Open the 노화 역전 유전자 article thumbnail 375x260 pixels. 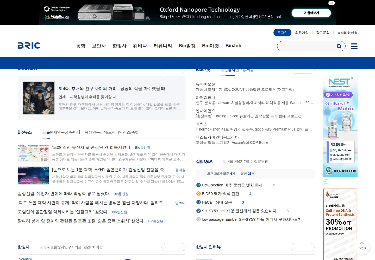point(33,153)
